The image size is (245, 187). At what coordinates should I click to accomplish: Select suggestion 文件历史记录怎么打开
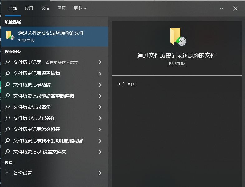click(55, 130)
